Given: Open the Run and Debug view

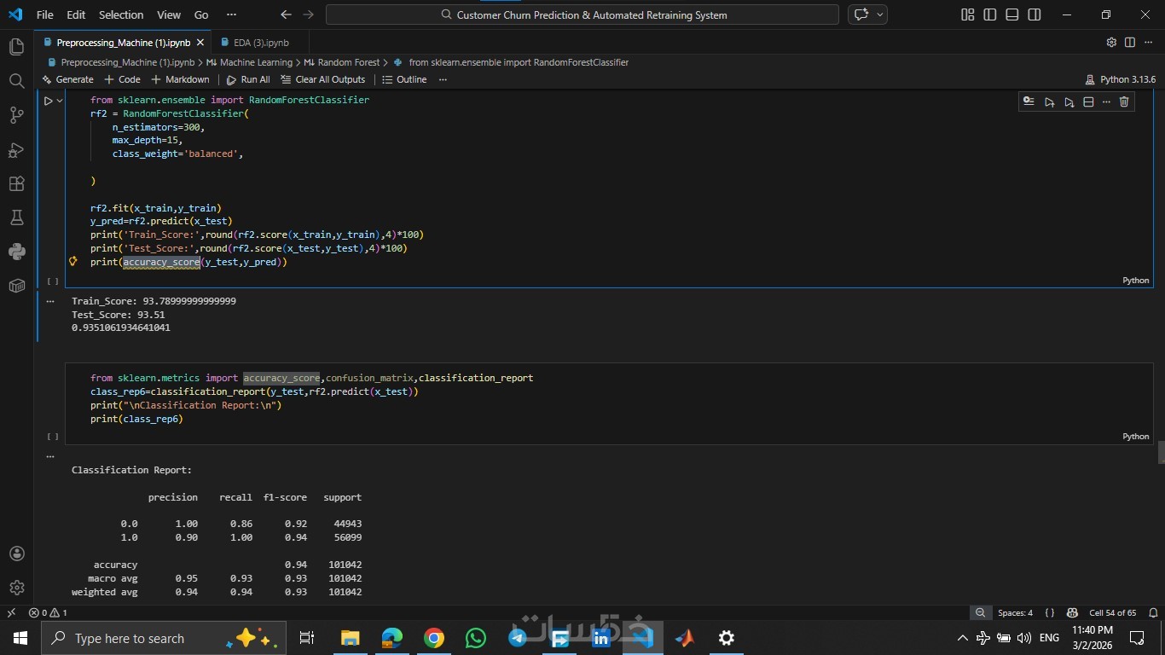Looking at the screenshot, I should coord(16,150).
